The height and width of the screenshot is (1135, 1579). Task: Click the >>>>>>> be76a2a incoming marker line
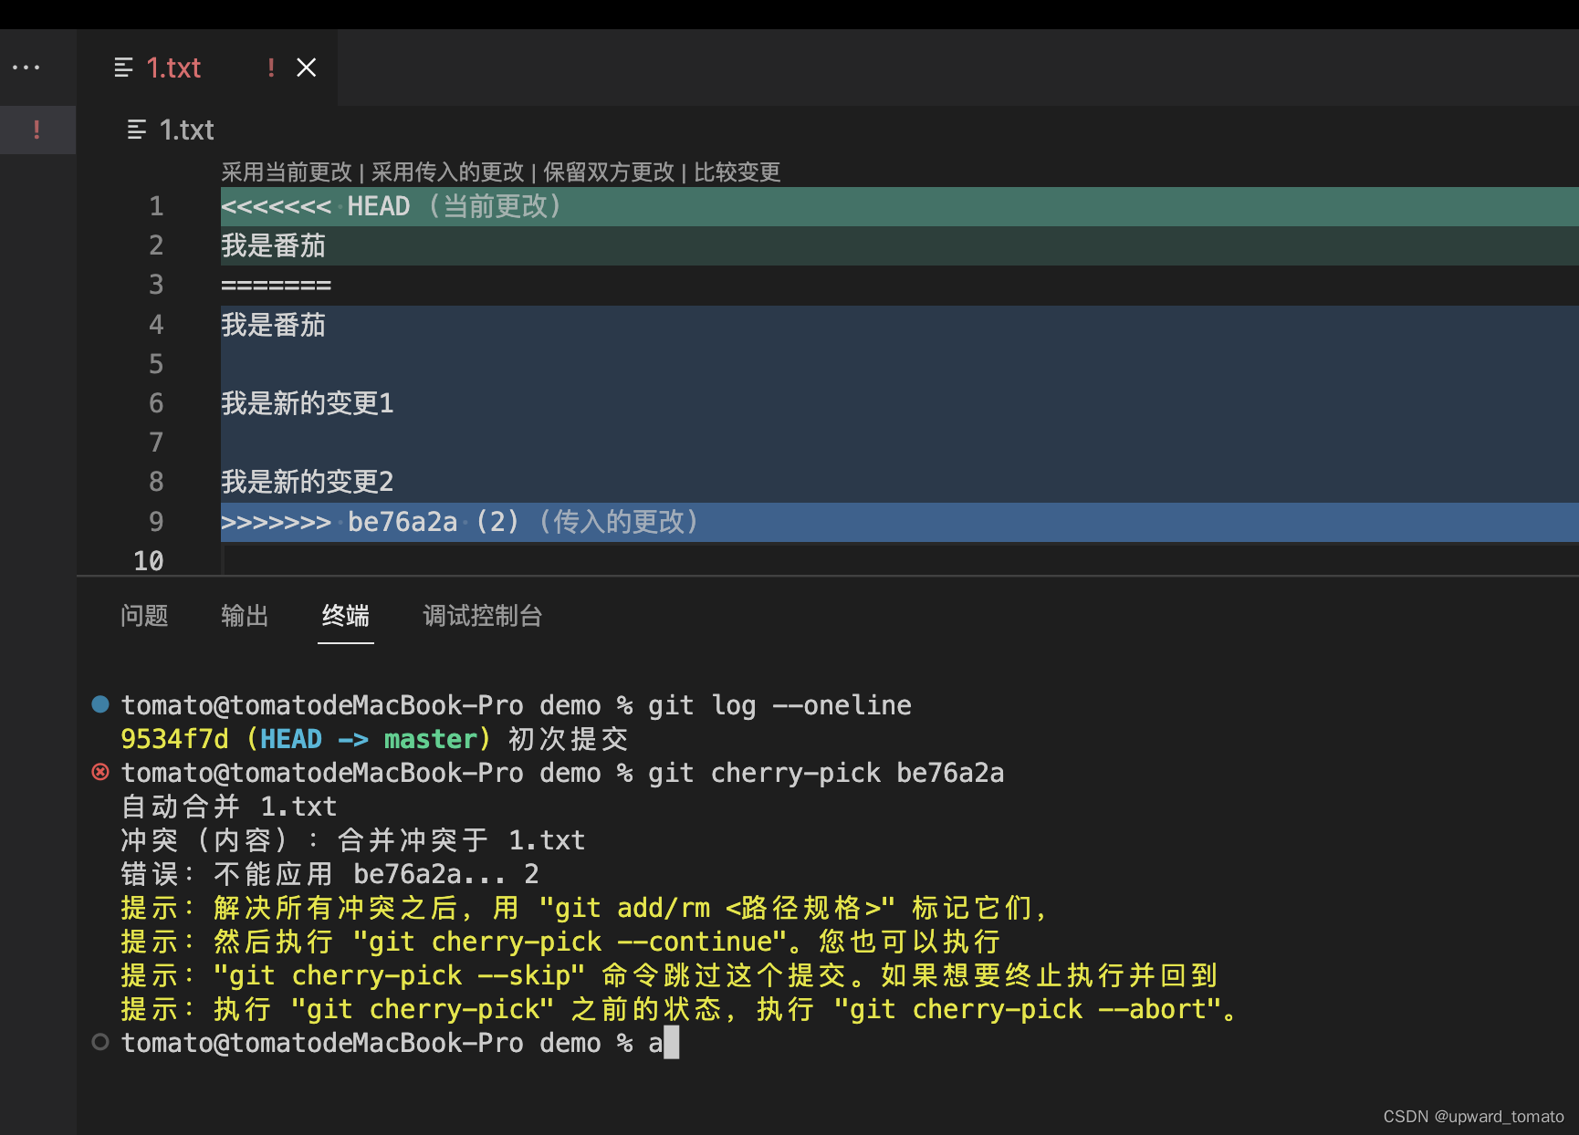pyautogui.click(x=900, y=522)
